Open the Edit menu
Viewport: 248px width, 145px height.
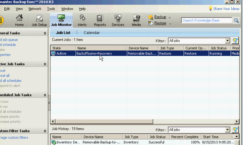(7, 9)
